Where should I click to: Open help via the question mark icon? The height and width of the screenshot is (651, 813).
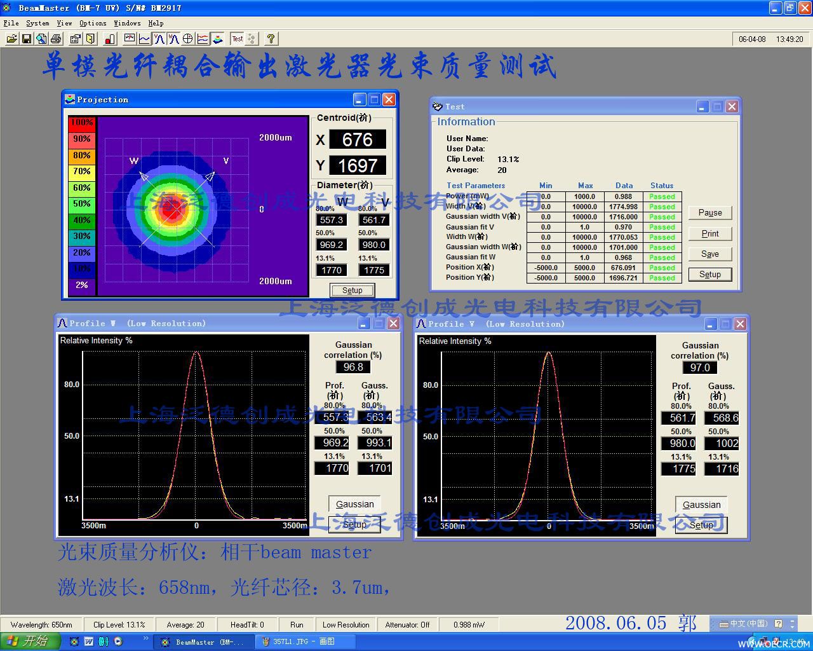coord(271,39)
